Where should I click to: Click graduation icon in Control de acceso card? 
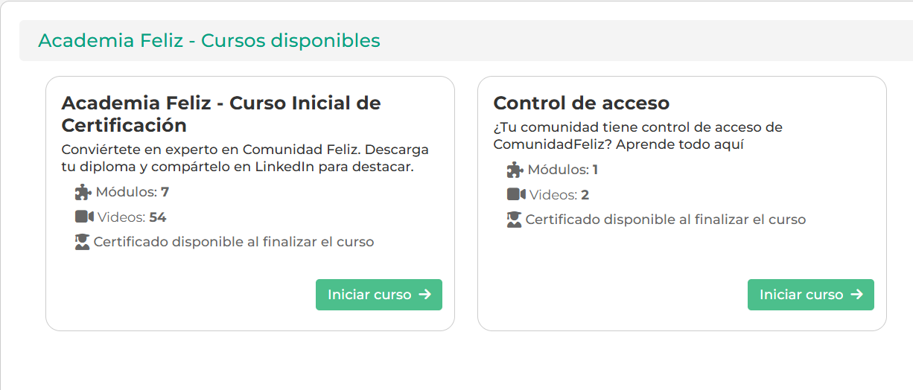tap(515, 220)
